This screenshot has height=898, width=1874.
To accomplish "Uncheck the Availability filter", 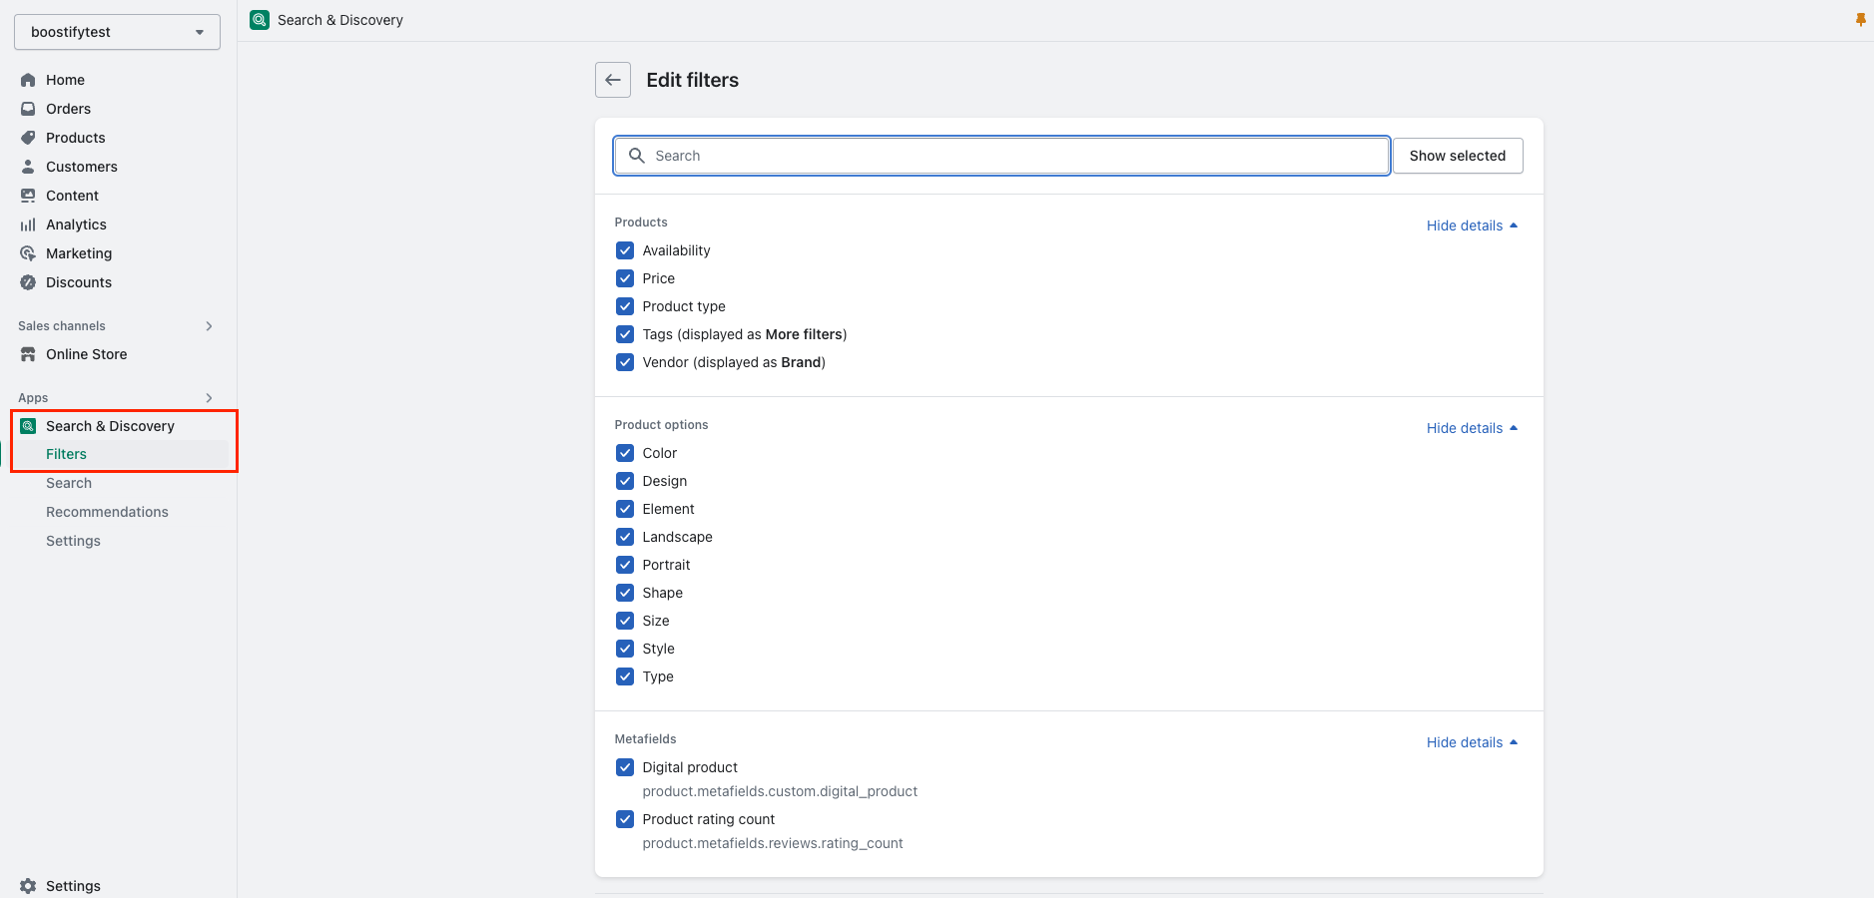I will 625,250.
